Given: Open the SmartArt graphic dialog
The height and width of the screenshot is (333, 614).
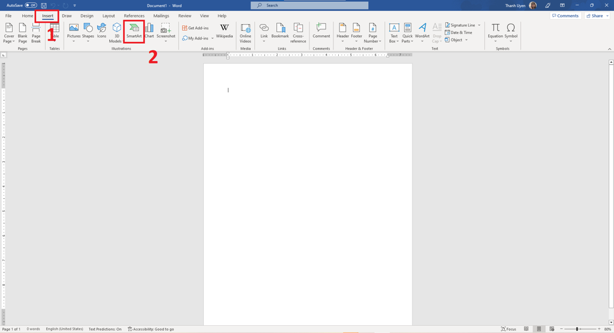Looking at the screenshot, I should 134,32.
